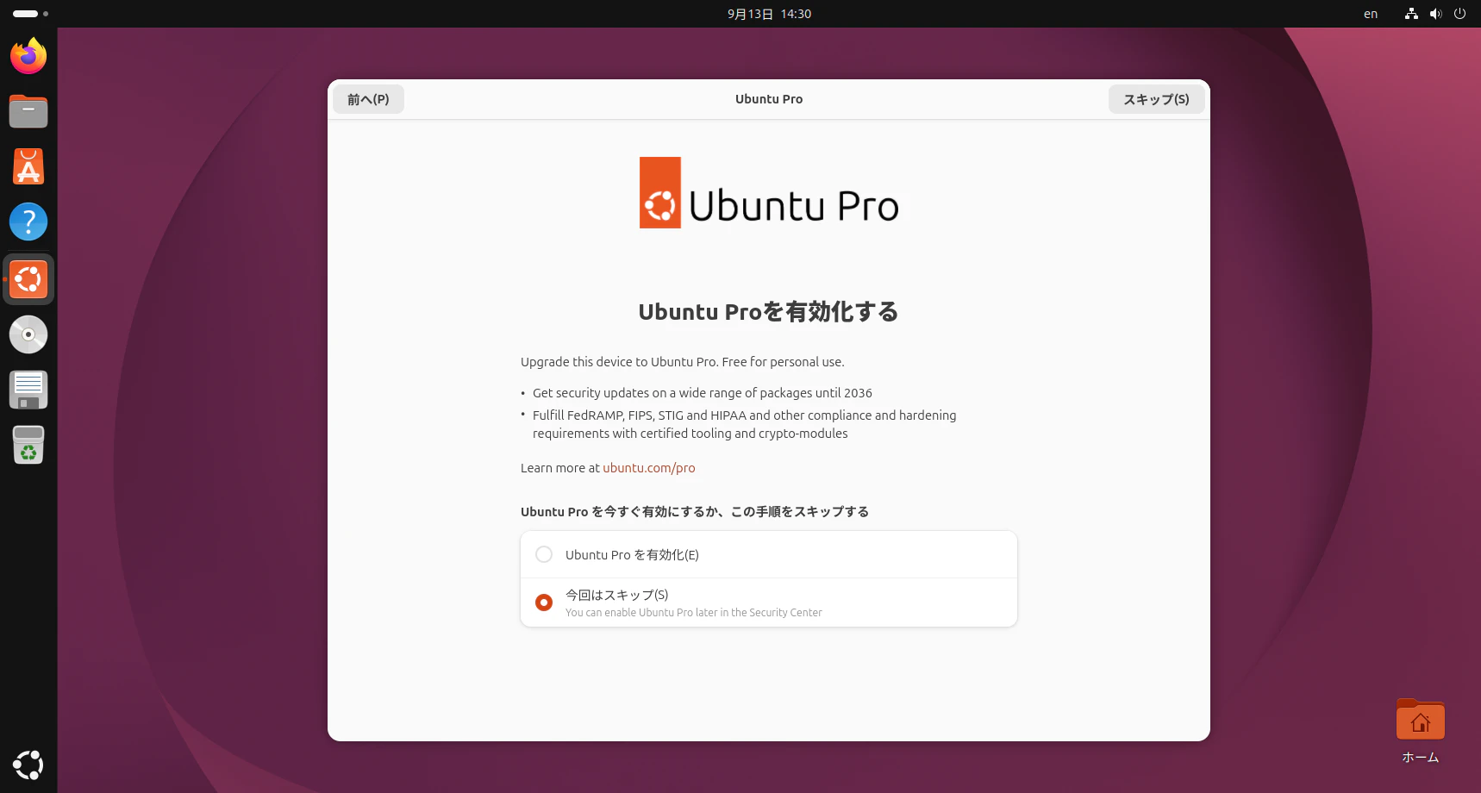Open the optical disc icon in dock
The image size is (1481, 793).
28,334
